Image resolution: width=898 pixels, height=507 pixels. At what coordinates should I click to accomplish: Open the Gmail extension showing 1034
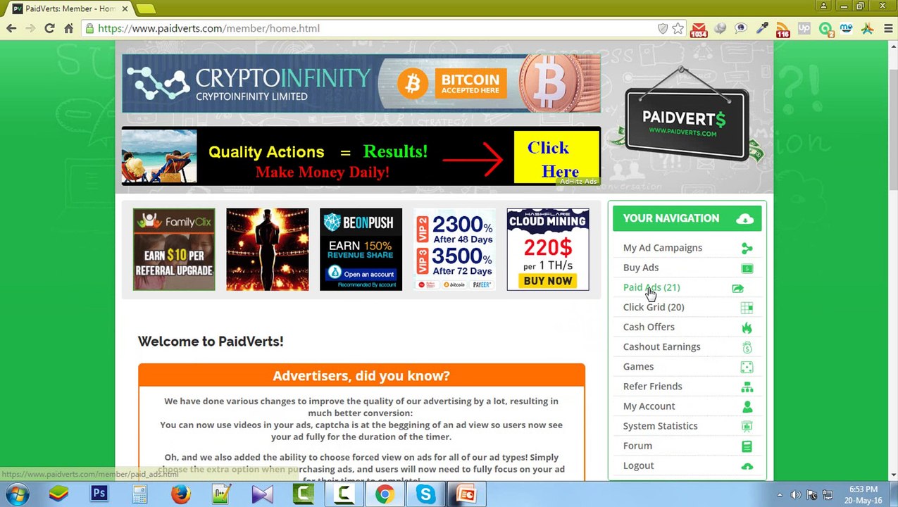tap(699, 29)
